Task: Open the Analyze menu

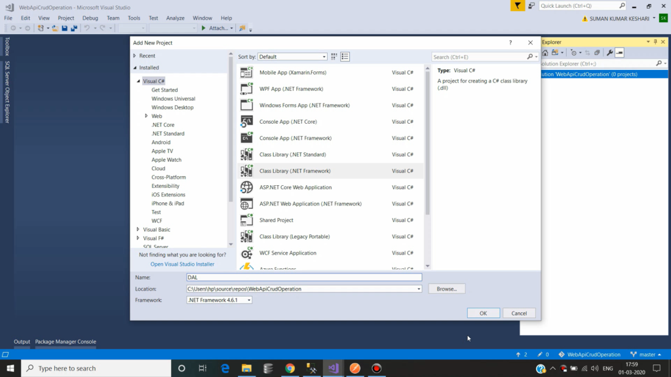Action: (x=175, y=18)
